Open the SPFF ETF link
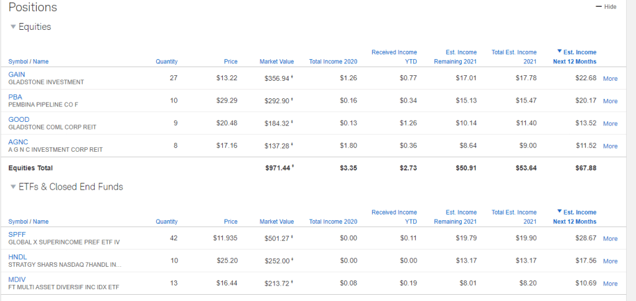The height and width of the screenshot is (301, 636). pos(17,234)
